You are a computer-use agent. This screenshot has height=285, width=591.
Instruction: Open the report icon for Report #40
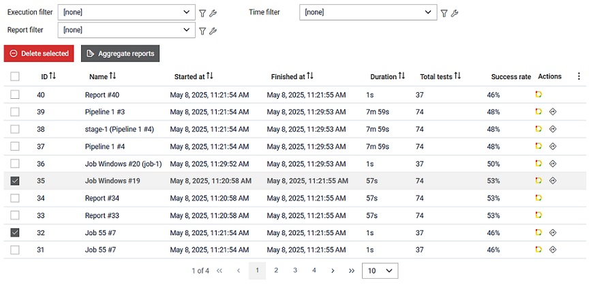(x=539, y=95)
